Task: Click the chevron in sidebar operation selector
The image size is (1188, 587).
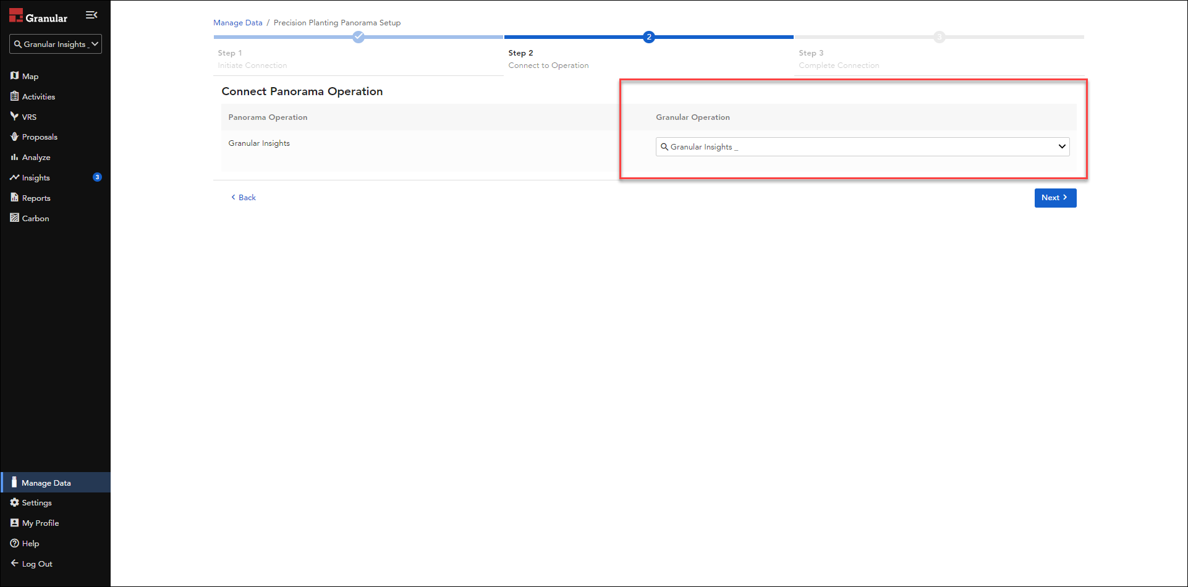Action: (95, 44)
